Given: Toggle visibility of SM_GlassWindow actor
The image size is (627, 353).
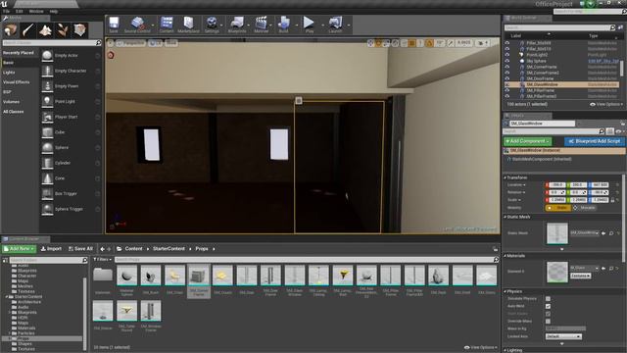Looking at the screenshot, I should tap(507, 84).
